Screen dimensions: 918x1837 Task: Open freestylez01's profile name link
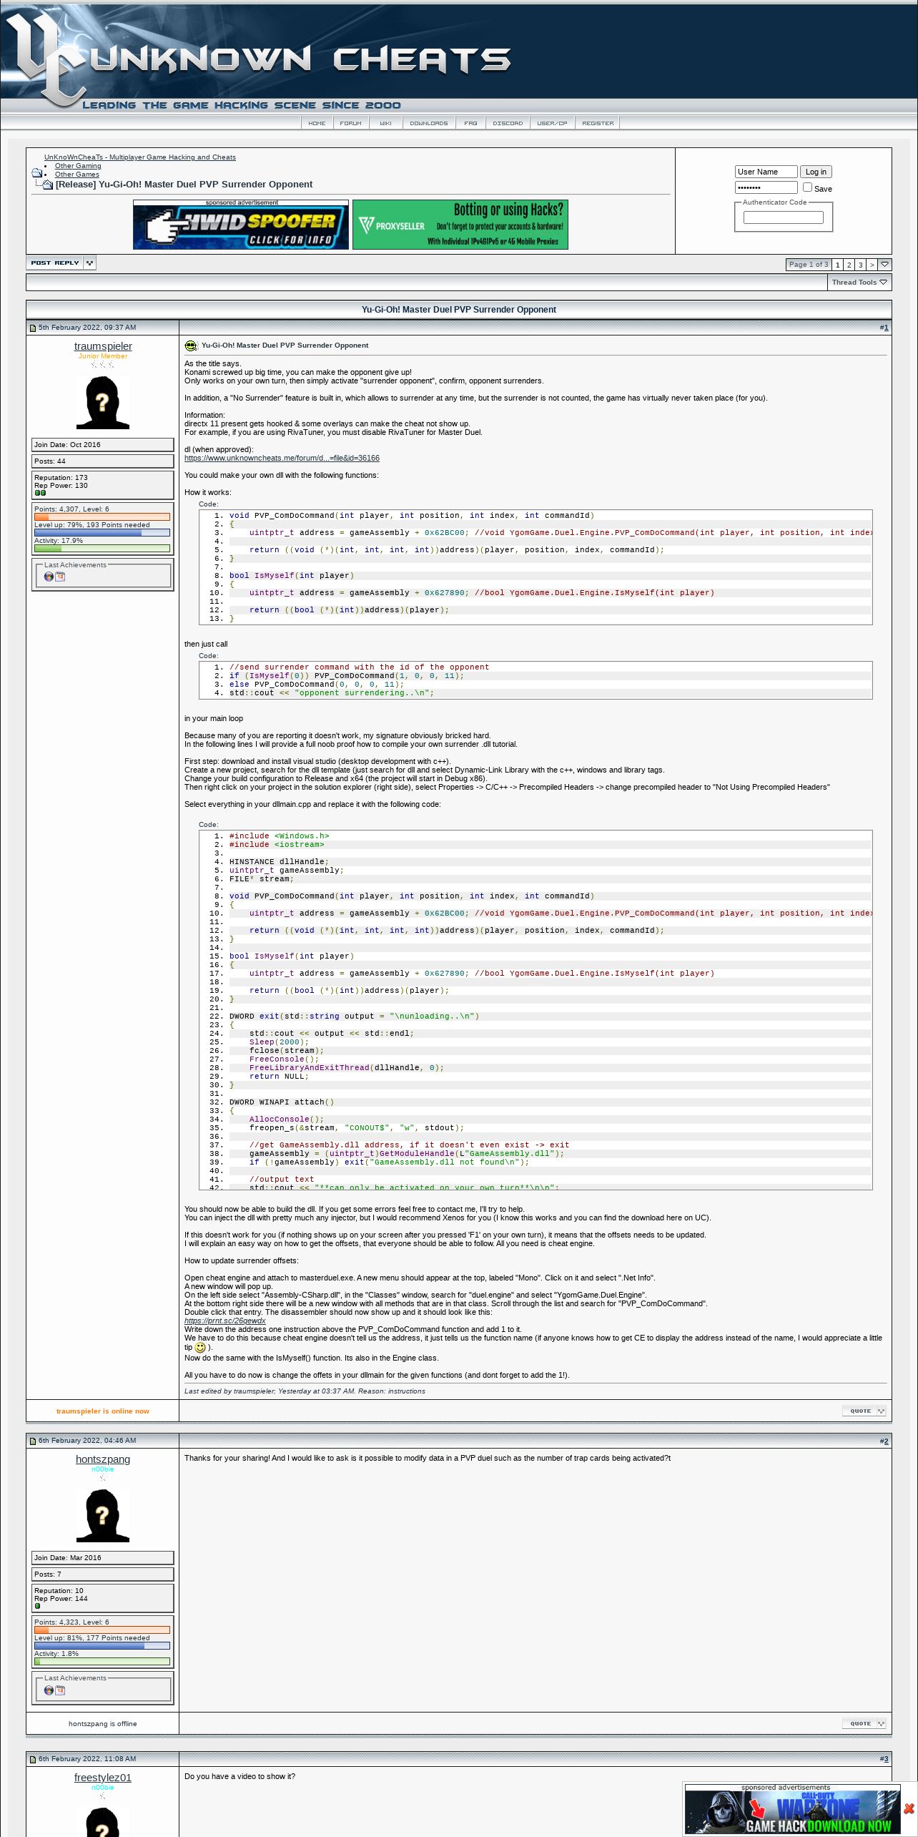pyautogui.click(x=103, y=1778)
